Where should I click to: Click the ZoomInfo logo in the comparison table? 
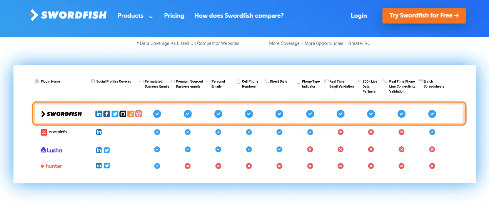(x=54, y=132)
